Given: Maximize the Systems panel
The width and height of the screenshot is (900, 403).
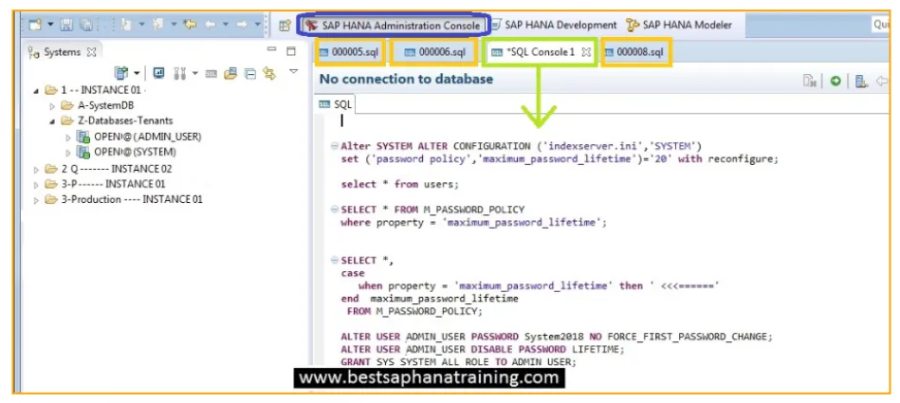Looking at the screenshot, I should point(291,50).
